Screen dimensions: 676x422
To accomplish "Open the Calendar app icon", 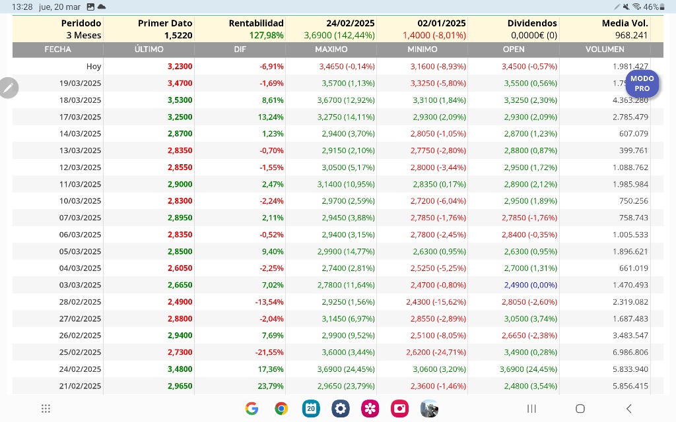I will [x=311, y=408].
